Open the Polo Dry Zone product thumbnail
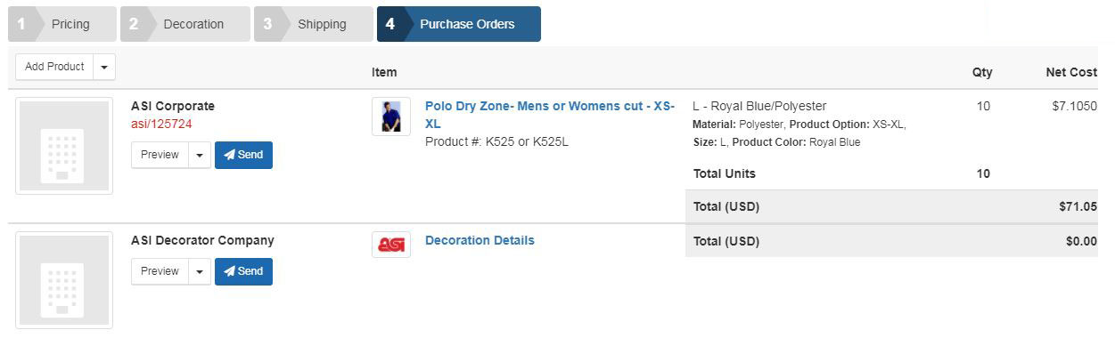1115x346 pixels. 390,117
